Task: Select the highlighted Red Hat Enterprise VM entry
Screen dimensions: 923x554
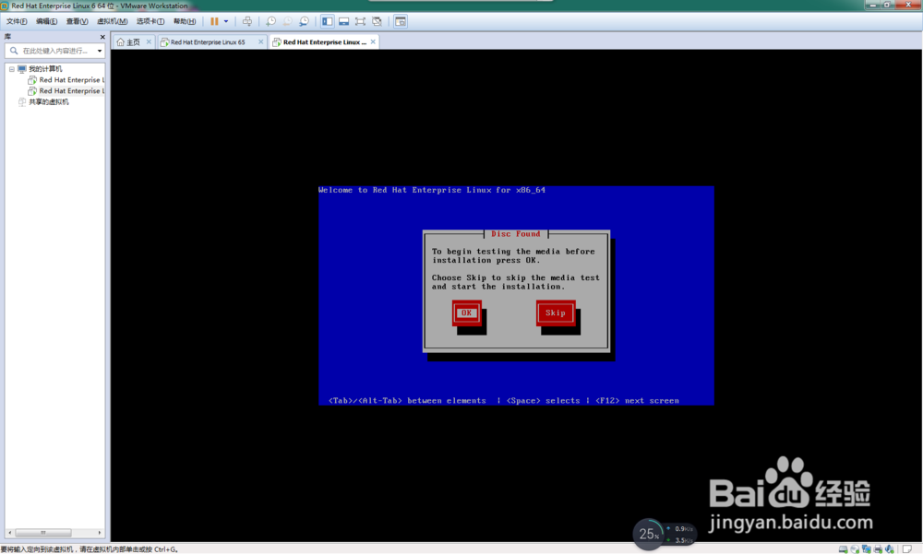Action: point(71,90)
